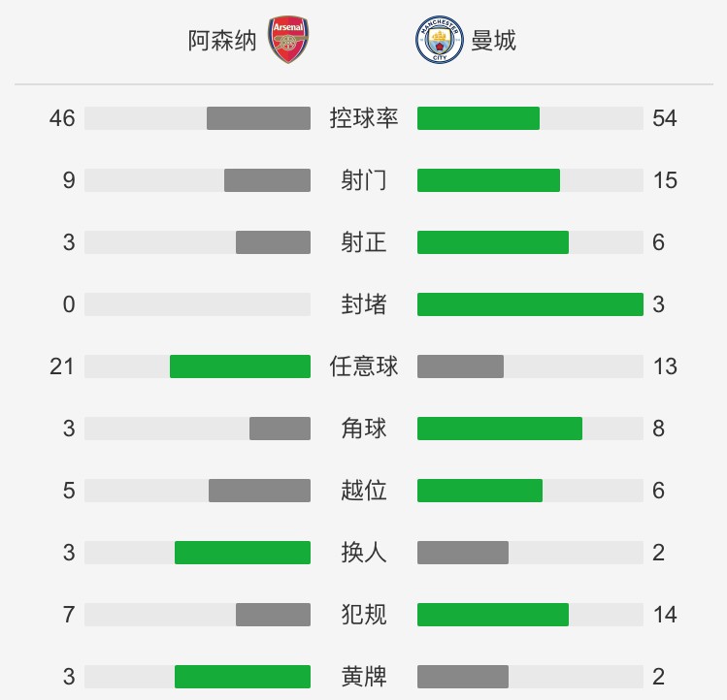Click the Manchester City club crest icon

click(x=439, y=40)
